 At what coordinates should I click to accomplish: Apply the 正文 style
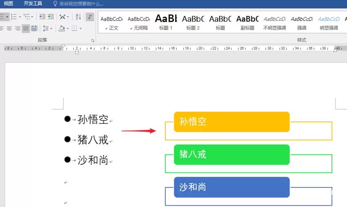(x=112, y=23)
